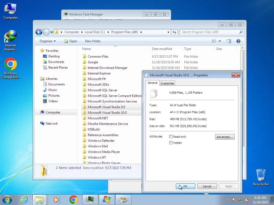Screen dimensions: 274x205
Task: Select the Google folder icon
Action: 84,62
